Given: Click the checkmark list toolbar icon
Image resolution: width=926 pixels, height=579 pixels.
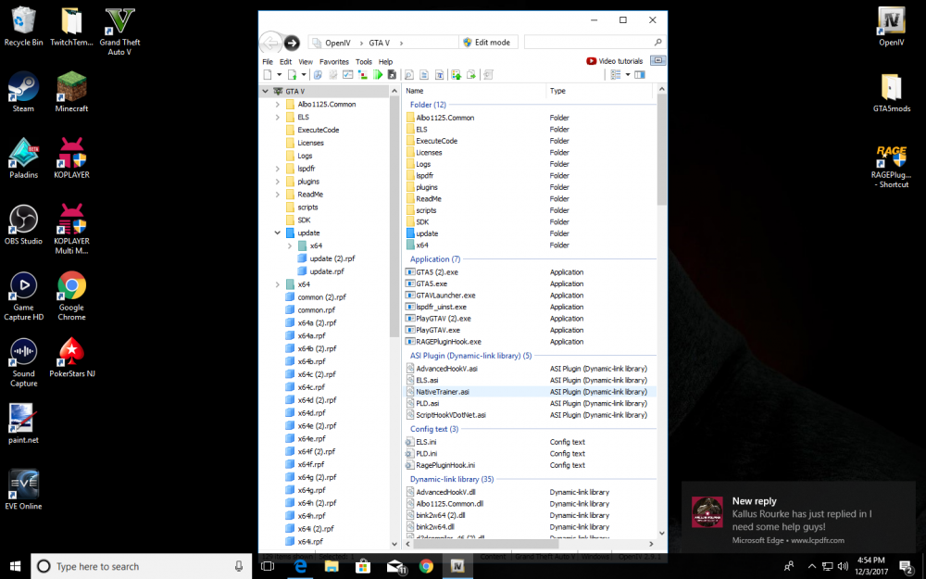Looking at the screenshot, I should point(348,75).
